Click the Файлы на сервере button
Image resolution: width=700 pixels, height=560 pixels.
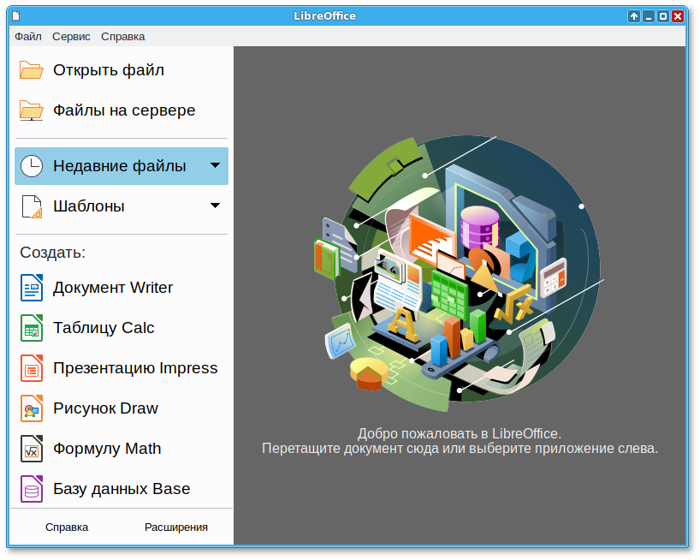point(122,110)
